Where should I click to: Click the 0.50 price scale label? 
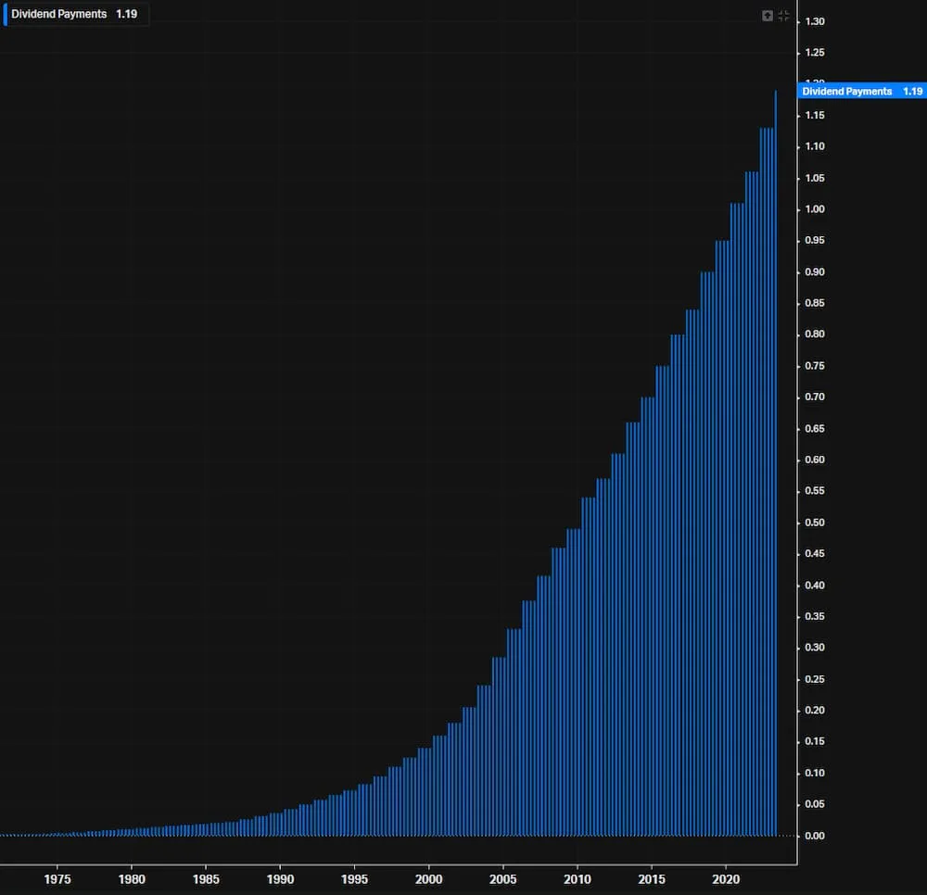pos(815,523)
